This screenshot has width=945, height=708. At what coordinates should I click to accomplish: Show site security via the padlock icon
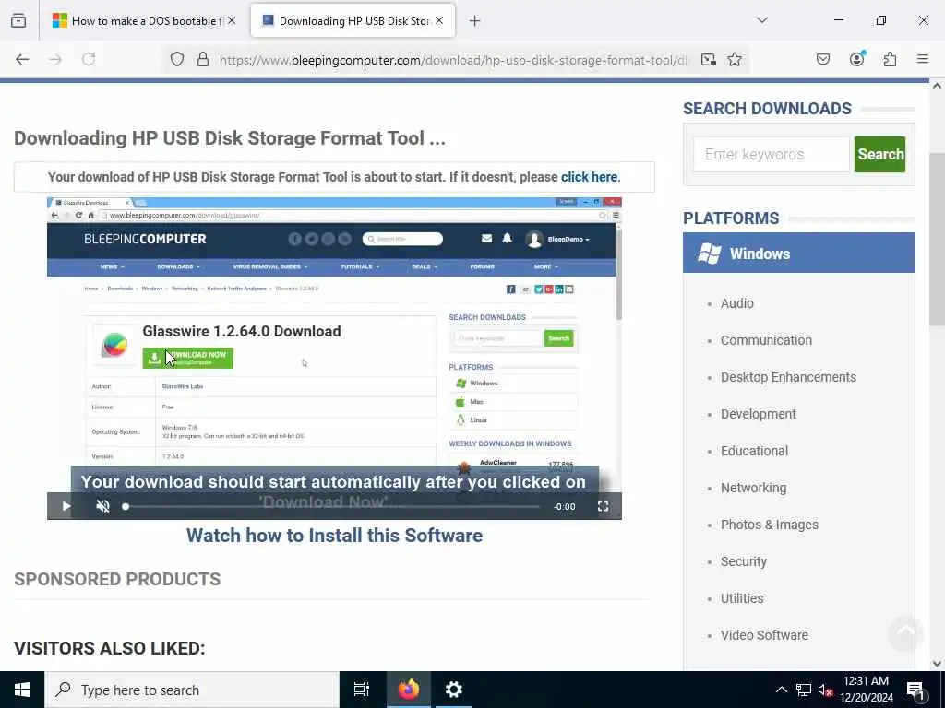pyautogui.click(x=203, y=59)
